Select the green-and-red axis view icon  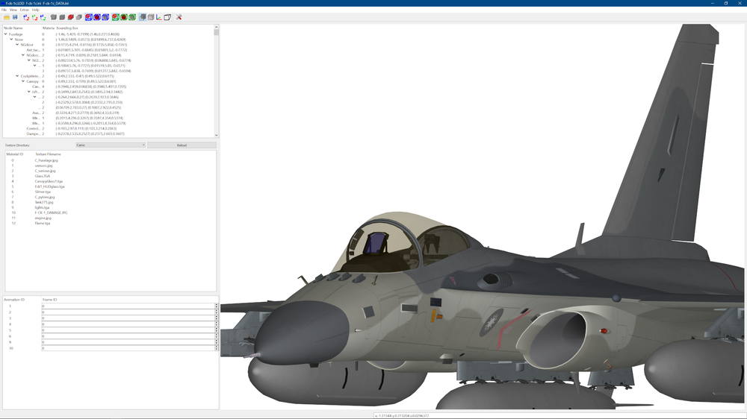pyautogui.click(x=35, y=17)
